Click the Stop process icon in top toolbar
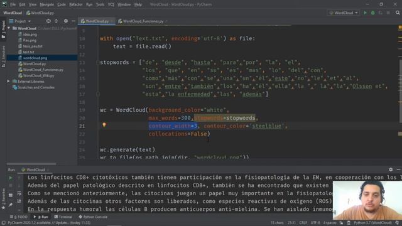 [388, 13]
